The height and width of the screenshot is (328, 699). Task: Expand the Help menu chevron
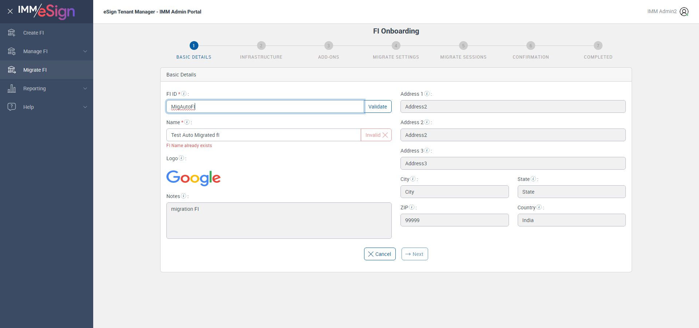[85, 107]
